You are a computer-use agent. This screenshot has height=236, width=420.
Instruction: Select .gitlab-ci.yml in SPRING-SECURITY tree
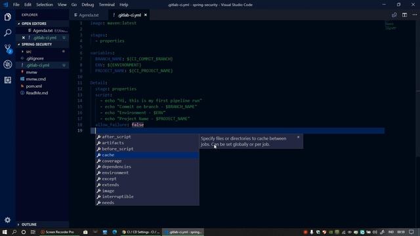42,66
